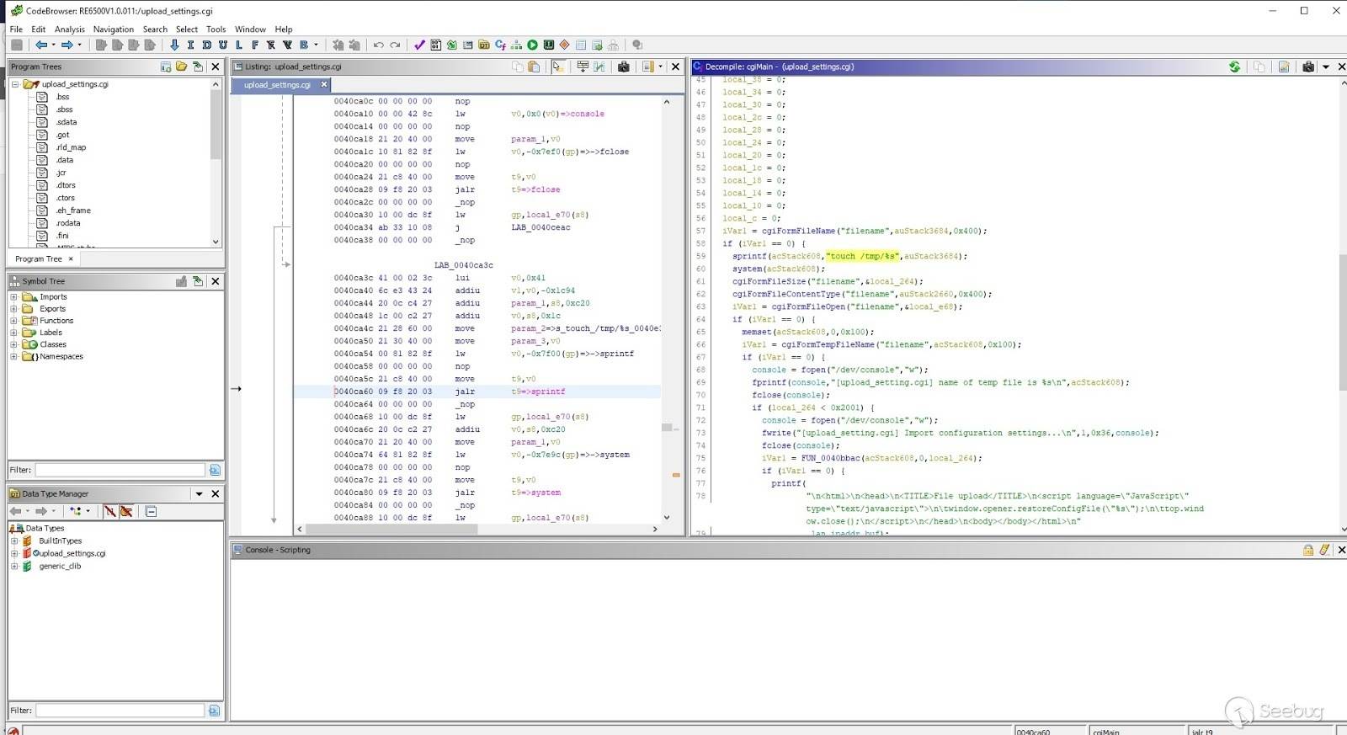The image size is (1347, 735).
Task: Expand the Namespaces folder in Symbol Tree
Action: pyautogui.click(x=13, y=357)
